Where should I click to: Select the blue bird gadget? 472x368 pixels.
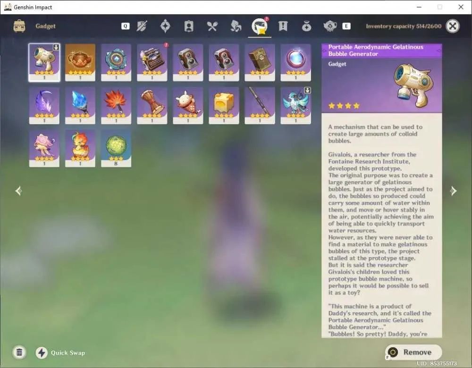pyautogui.click(x=295, y=106)
